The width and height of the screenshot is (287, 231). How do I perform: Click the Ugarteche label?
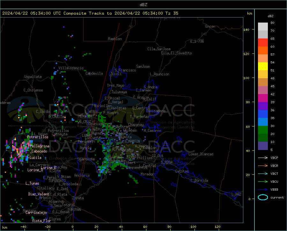coord(86,159)
